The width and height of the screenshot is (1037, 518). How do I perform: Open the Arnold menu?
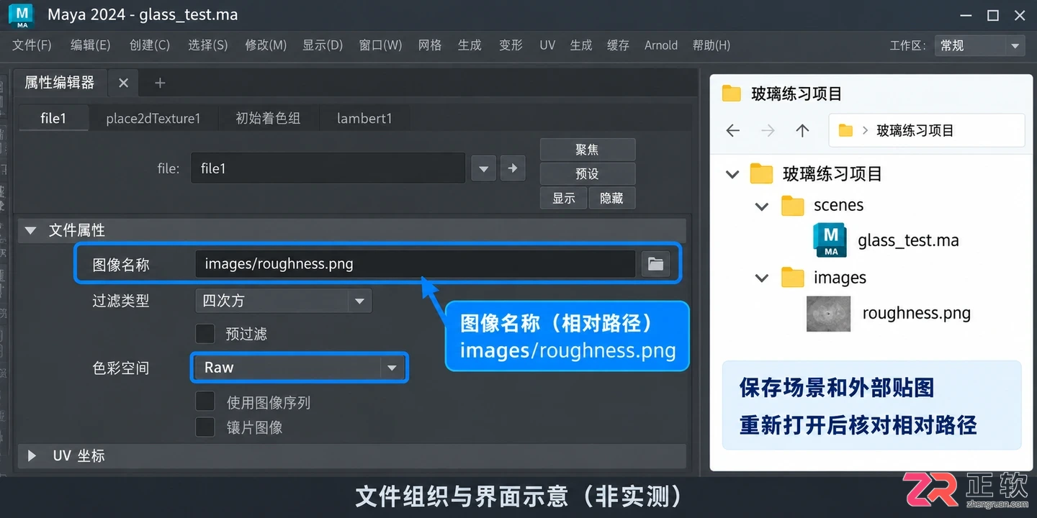(661, 45)
